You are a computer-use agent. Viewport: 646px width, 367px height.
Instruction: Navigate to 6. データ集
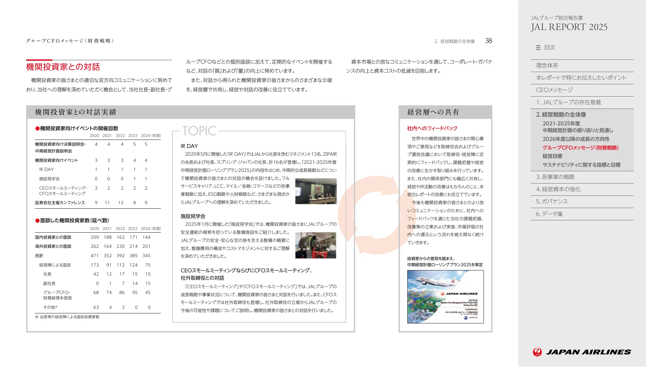pyautogui.click(x=582, y=214)
